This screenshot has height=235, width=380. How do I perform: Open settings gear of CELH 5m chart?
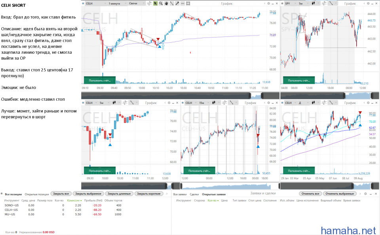tap(169, 103)
